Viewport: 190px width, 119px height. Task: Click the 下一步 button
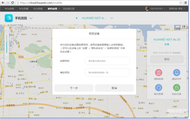pos(74,88)
